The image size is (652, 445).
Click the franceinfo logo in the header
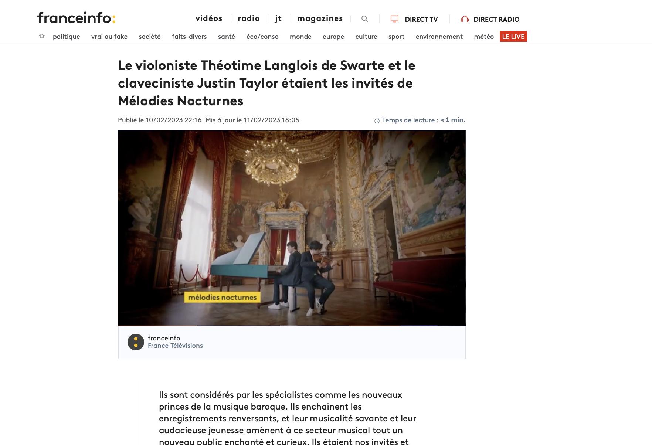pyautogui.click(x=76, y=18)
